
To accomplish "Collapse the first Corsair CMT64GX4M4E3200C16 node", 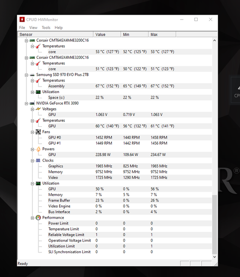I will [x=26, y=41].
